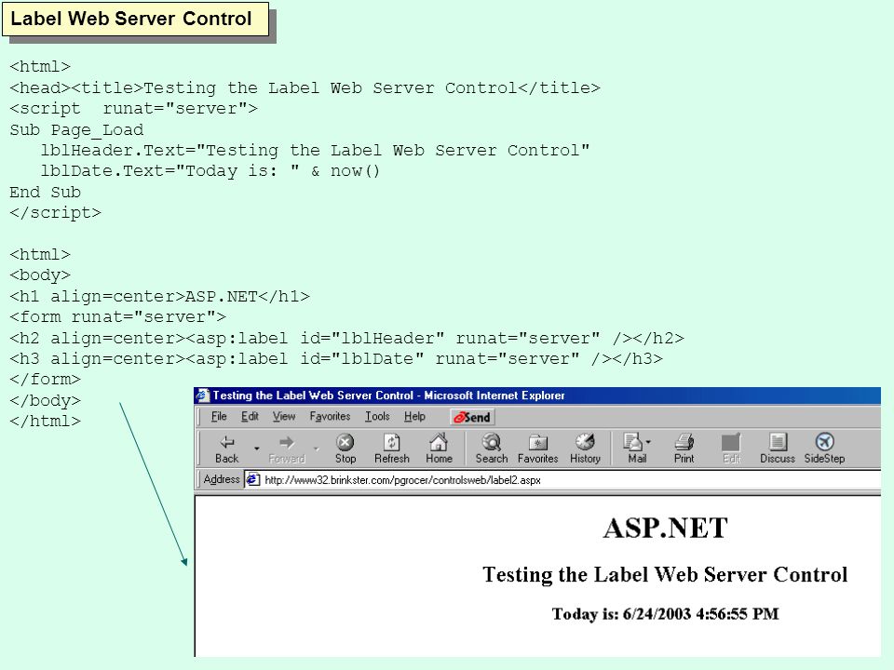Click the Internet Explorer title bar icon

pos(202,395)
